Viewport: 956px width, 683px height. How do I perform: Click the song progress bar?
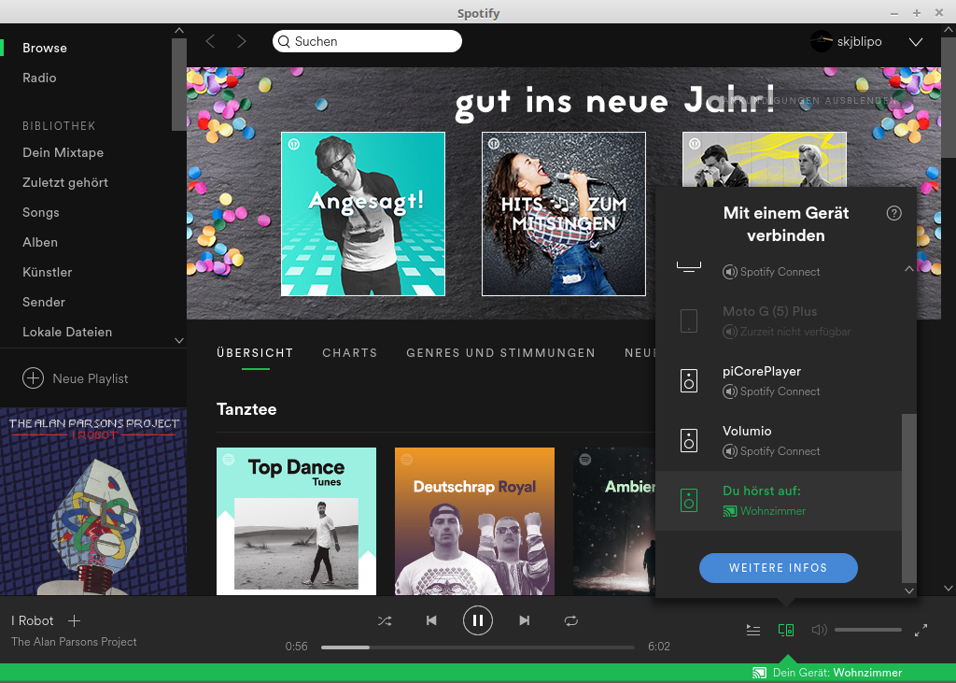(478, 647)
